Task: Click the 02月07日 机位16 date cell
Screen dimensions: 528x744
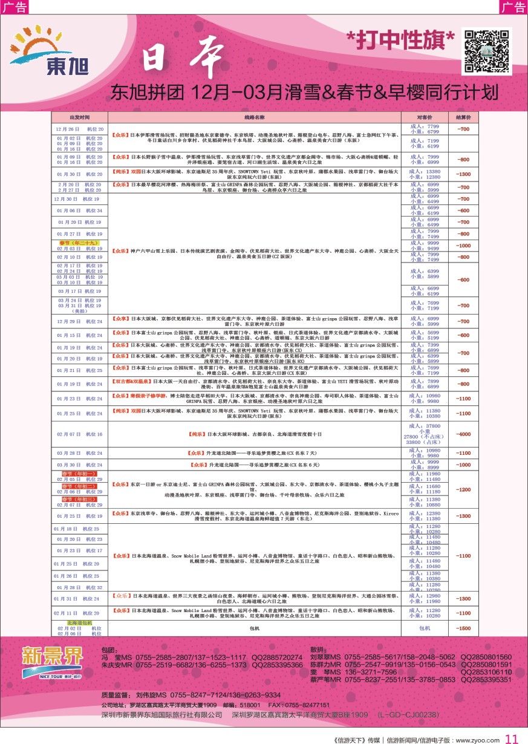Action: coord(79,434)
